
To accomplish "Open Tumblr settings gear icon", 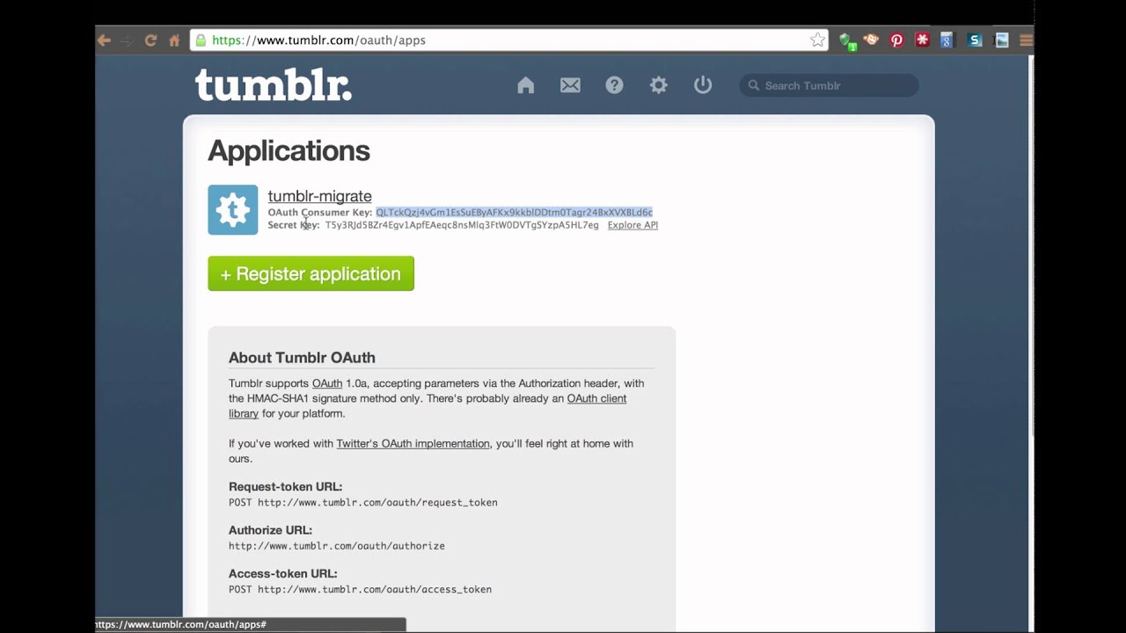I will [x=658, y=85].
